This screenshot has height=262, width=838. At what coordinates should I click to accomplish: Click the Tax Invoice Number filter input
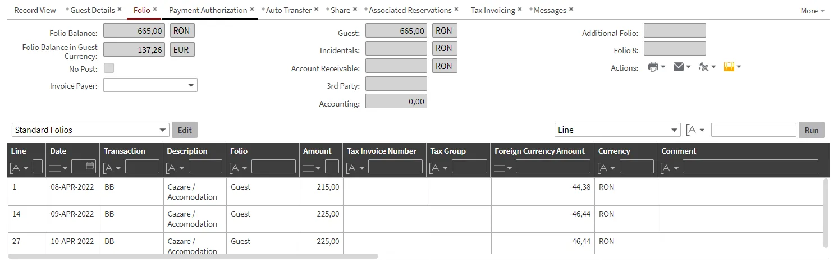click(x=395, y=167)
